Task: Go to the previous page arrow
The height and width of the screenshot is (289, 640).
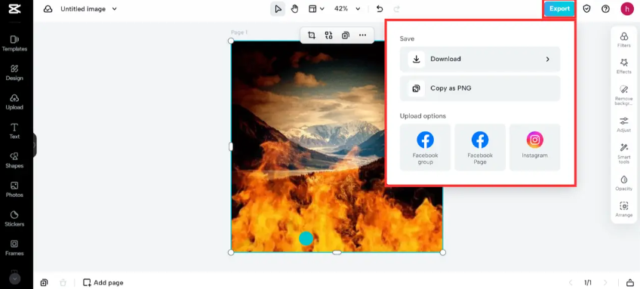Action: (571, 282)
